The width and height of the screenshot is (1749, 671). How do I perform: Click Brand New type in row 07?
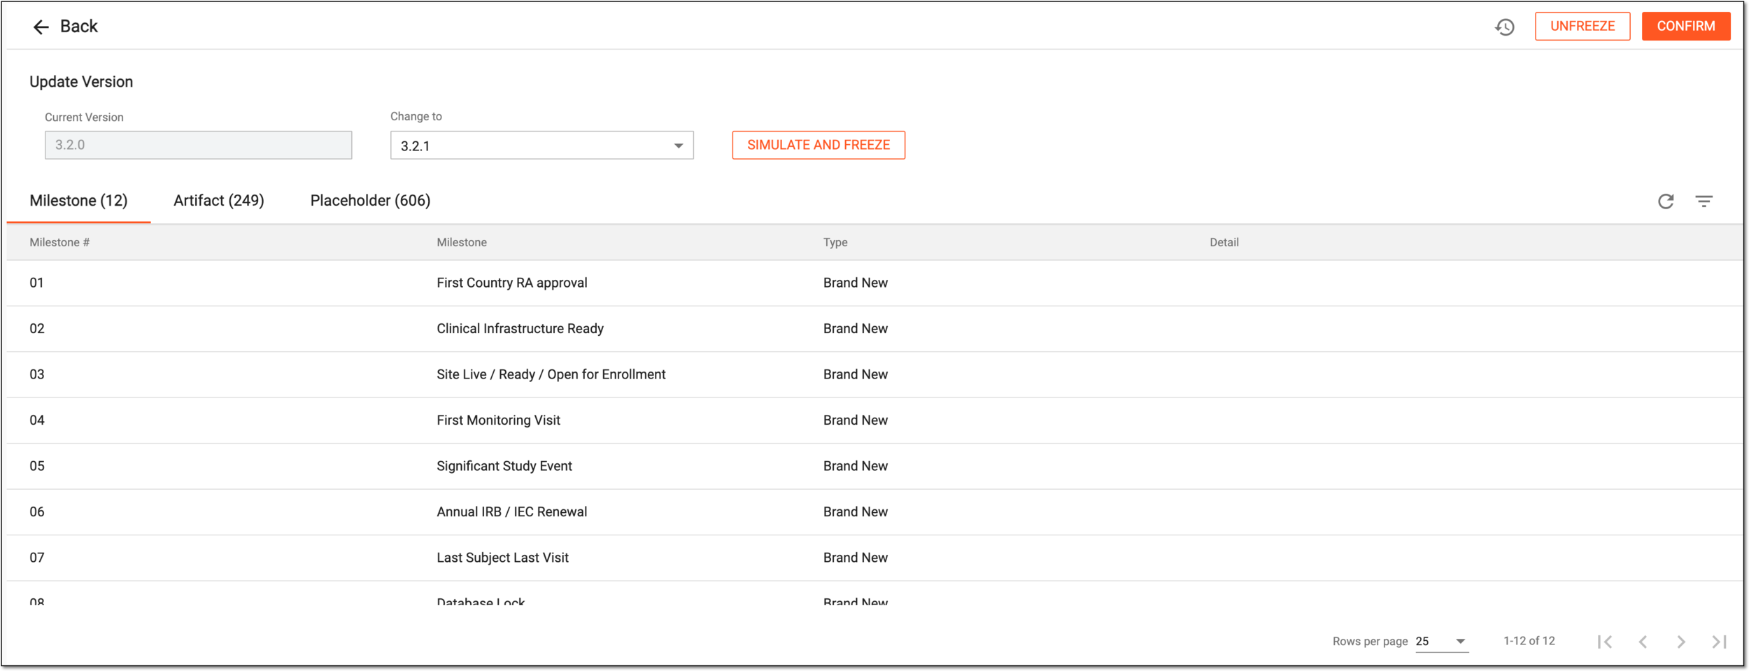pyautogui.click(x=856, y=558)
